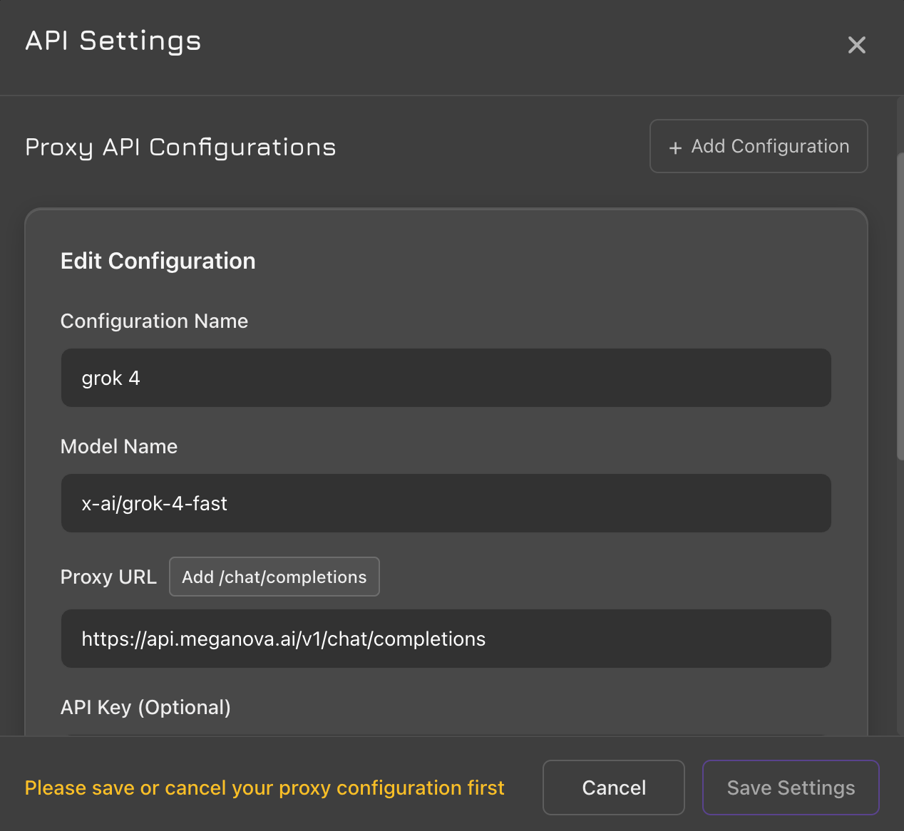904x831 pixels.
Task: Click the API Settings dialog title
Action: pos(113,41)
